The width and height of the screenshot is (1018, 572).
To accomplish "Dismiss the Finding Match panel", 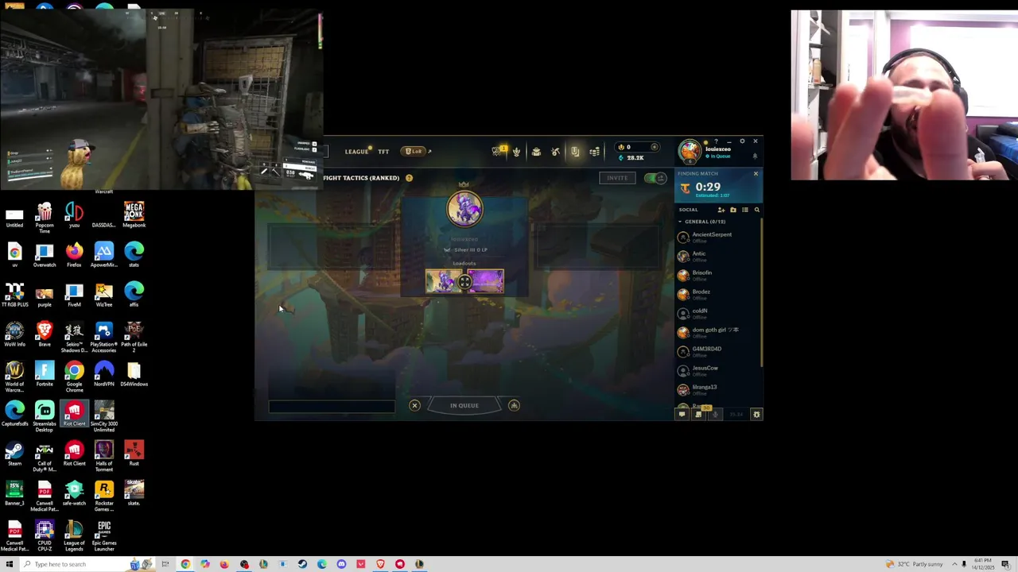I will pyautogui.click(x=756, y=173).
